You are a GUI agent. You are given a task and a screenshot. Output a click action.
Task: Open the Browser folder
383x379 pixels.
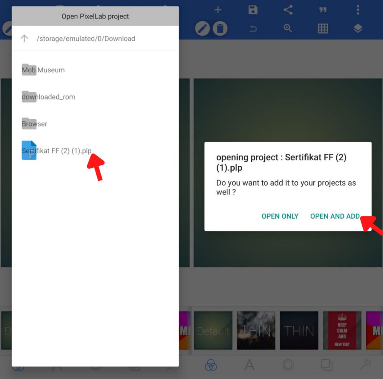[x=35, y=124]
